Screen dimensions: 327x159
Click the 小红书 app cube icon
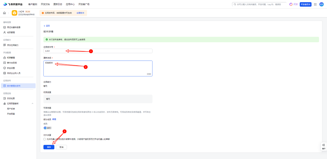[x=14, y=13]
